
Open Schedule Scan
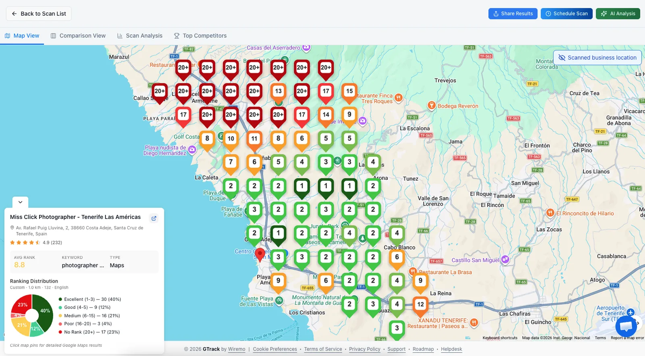(x=566, y=14)
